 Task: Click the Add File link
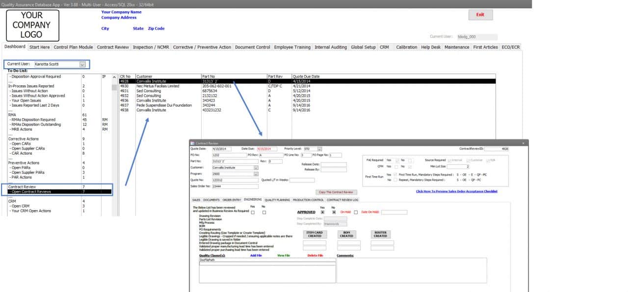click(x=256, y=255)
